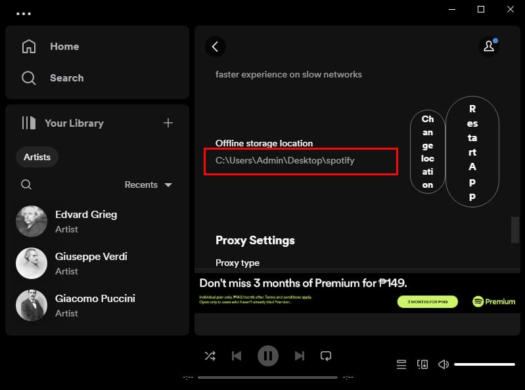The image size is (525, 390).
Task: Open the play queue icon
Action: tap(401, 364)
